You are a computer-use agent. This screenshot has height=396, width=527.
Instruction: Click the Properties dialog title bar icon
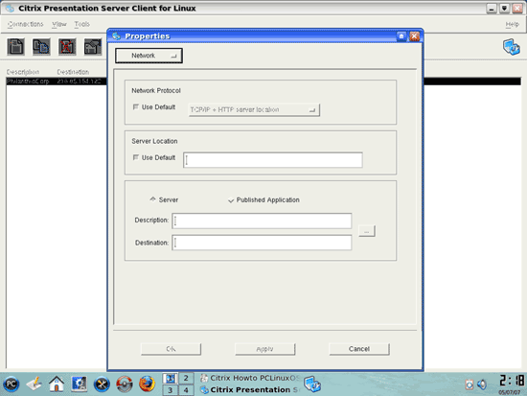[x=116, y=36]
